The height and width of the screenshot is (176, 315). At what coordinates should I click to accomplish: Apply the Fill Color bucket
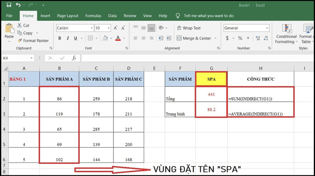coord(105,38)
